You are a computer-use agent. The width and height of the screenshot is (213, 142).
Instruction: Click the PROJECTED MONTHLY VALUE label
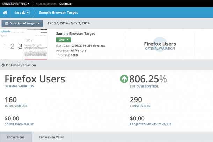coord(150,124)
